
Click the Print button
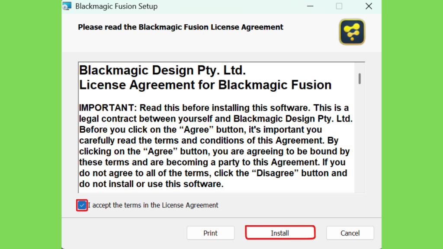pos(211,233)
